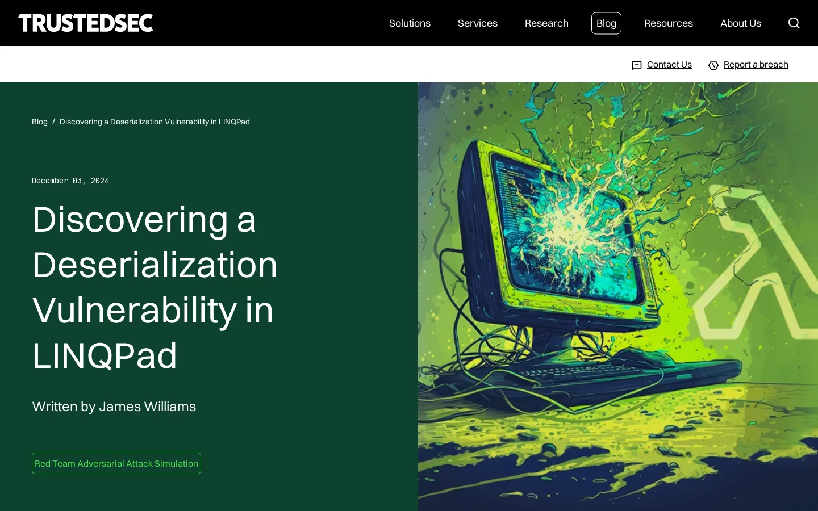Open the Resources menu

668,23
